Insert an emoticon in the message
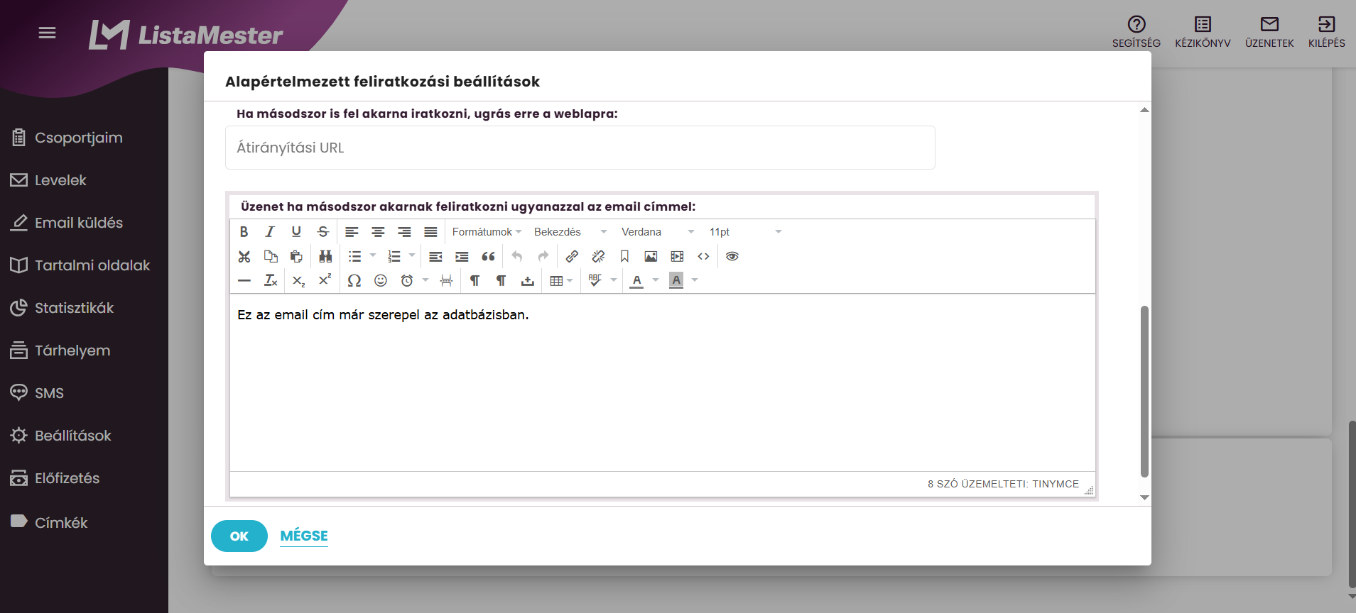Screen dimensions: 1356x613 coord(381,280)
